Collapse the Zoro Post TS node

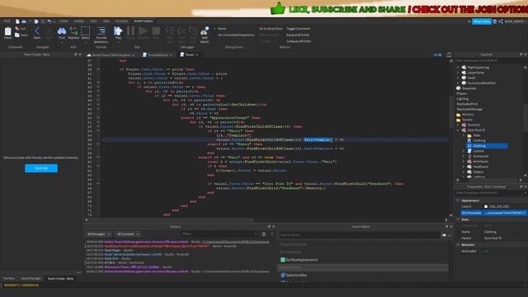point(458,130)
